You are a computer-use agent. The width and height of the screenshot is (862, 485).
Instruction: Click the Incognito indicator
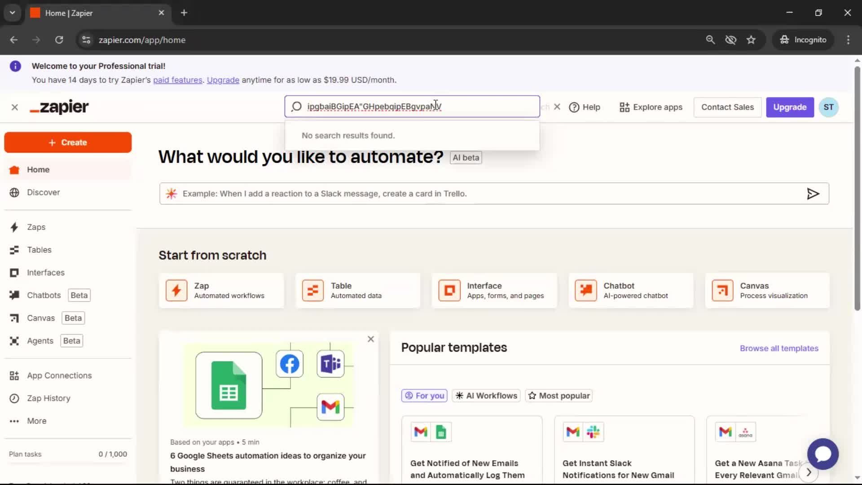pyautogui.click(x=803, y=40)
